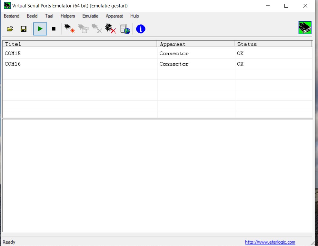Viewport: 318px width, 246px height.
Task: Click the green VSPE logo at toolbar right
Action: [305, 28]
